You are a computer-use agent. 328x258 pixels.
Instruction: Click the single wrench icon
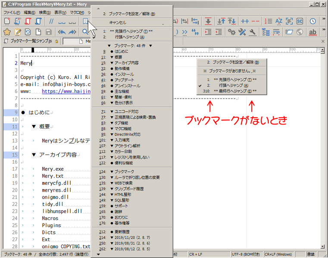(x=253, y=32)
